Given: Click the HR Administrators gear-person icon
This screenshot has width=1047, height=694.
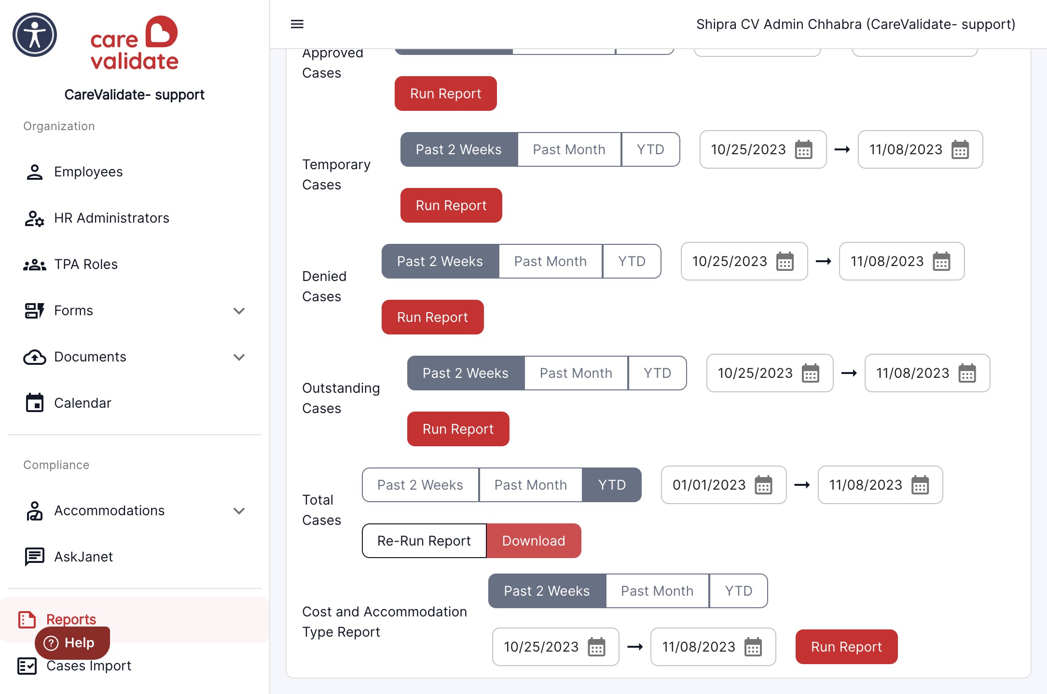Looking at the screenshot, I should [35, 218].
